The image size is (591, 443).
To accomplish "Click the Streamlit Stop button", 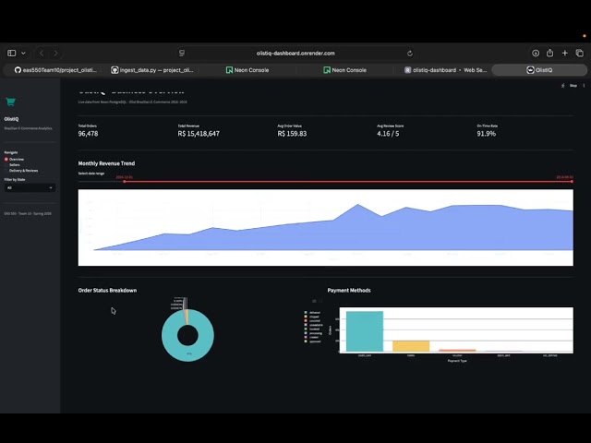I will click(573, 86).
